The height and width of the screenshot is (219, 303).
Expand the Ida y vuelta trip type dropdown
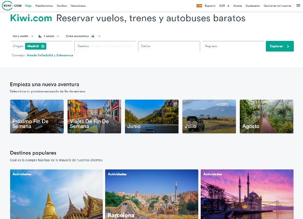click(x=23, y=36)
